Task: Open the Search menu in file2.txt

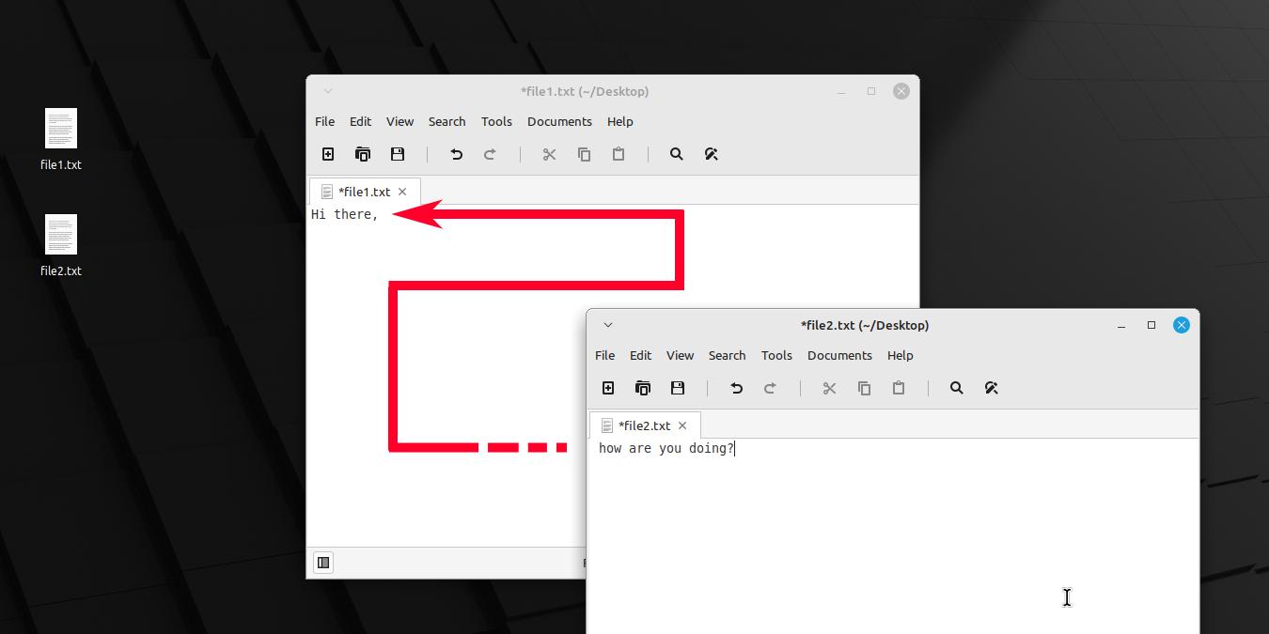Action: tap(727, 355)
